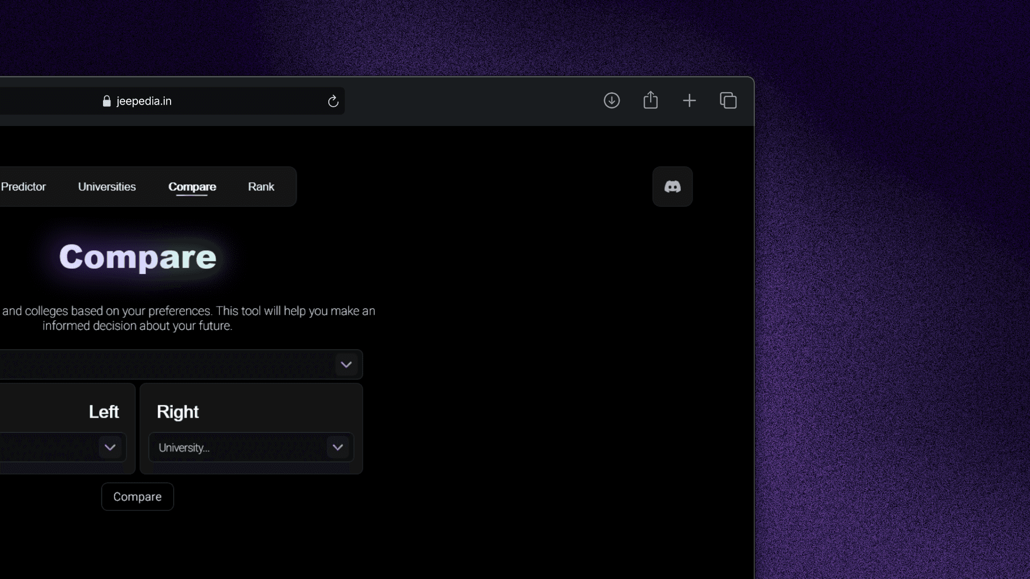Switch to the Predictor tab
The height and width of the screenshot is (579, 1030).
click(24, 187)
